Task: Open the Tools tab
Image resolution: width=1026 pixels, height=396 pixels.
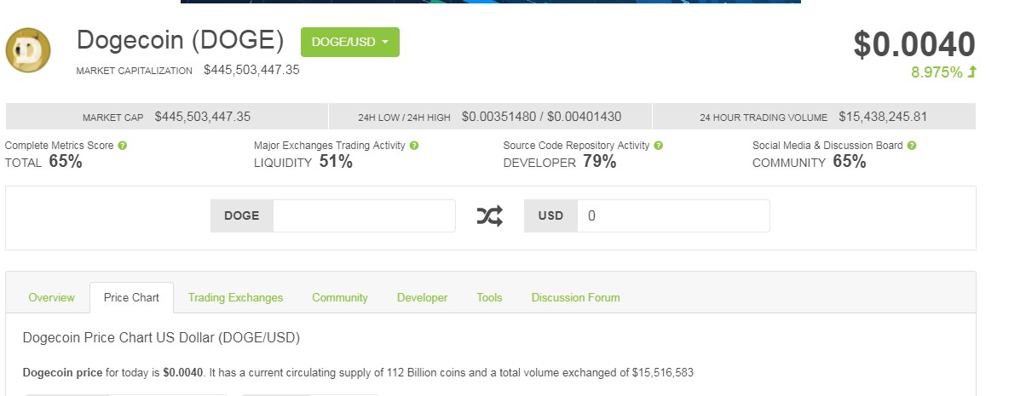Action: (489, 297)
